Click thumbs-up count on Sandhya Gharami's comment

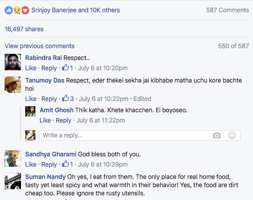click(67, 164)
